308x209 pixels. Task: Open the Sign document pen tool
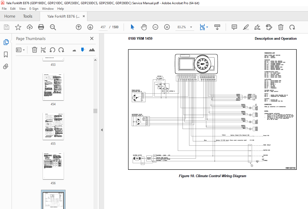[257, 27]
